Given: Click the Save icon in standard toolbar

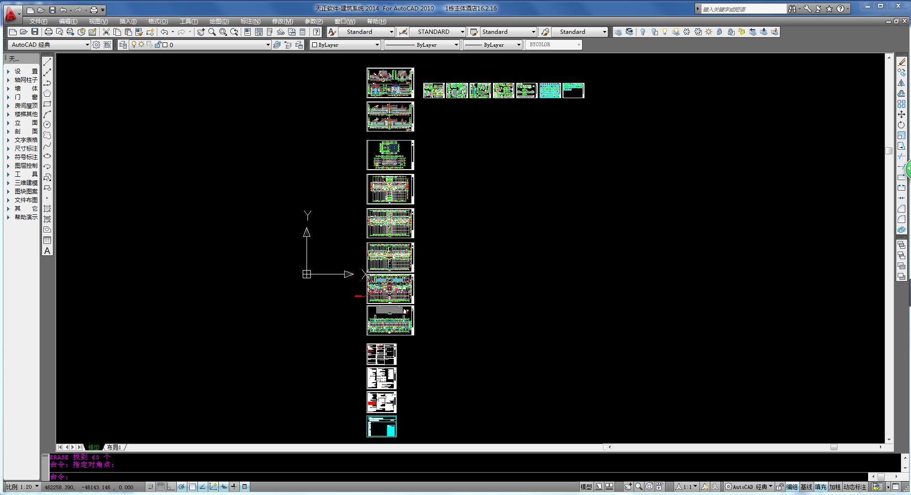Looking at the screenshot, I should tap(35, 32).
